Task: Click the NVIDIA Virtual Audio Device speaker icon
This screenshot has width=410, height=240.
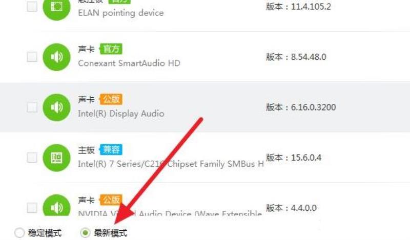Action: 56,205
